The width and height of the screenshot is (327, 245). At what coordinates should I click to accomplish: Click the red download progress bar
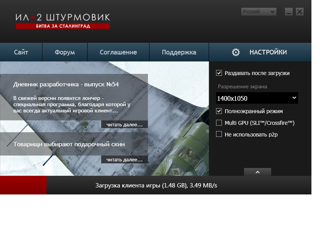pyautogui.click(x=23, y=185)
